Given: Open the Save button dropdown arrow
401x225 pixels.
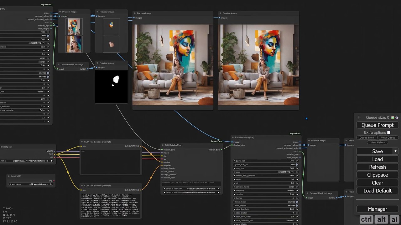Looking at the screenshot, I should tap(395, 151).
